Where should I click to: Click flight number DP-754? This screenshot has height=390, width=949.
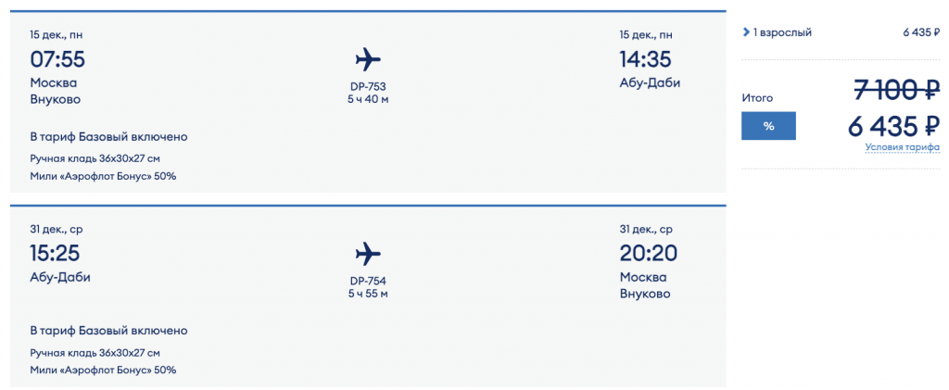click(368, 281)
